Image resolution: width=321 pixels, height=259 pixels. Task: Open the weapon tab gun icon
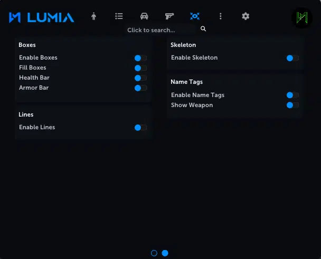pyautogui.click(x=169, y=16)
